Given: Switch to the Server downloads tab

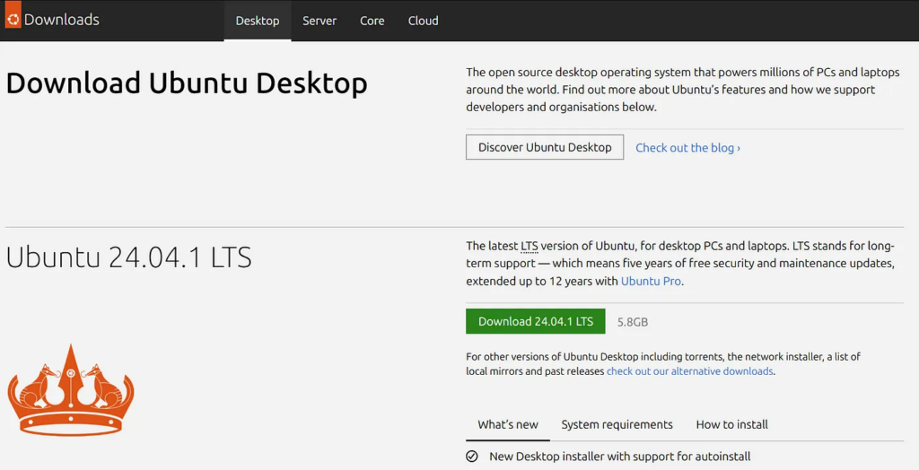Looking at the screenshot, I should (x=319, y=21).
